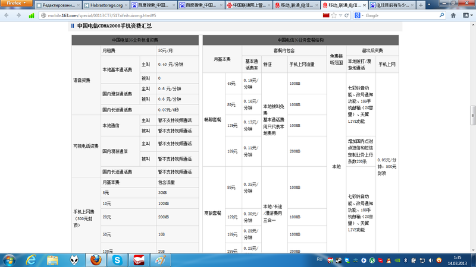Click the Firefox taskbar button
This screenshot has width=476, height=267.
96,260
